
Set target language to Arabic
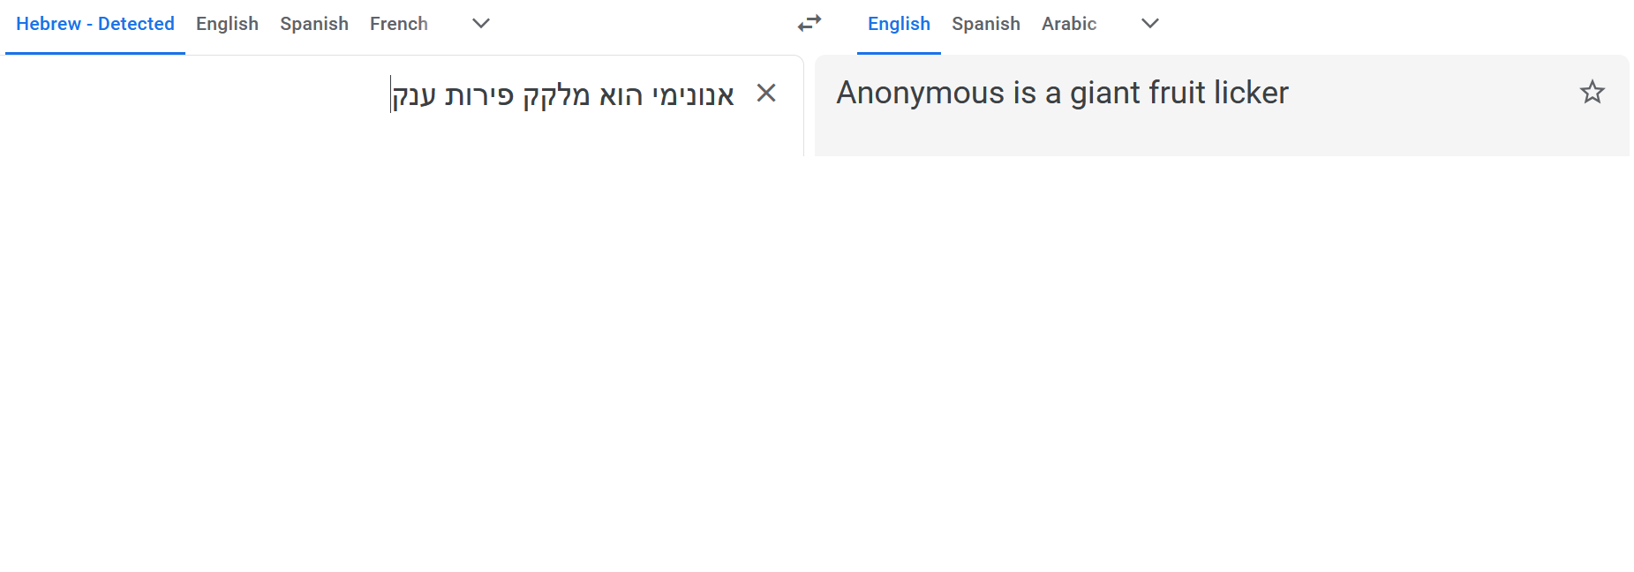(1068, 24)
